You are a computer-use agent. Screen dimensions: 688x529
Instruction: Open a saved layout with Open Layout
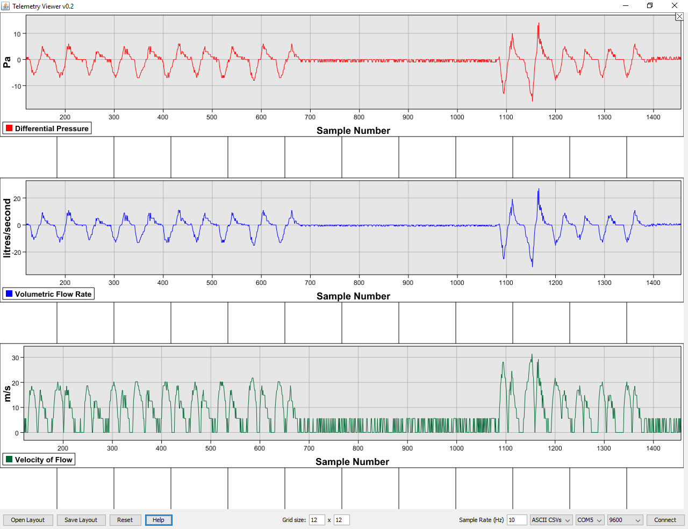coord(28,520)
